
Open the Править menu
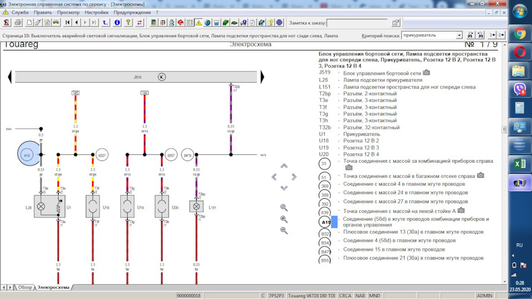[x=43, y=12]
